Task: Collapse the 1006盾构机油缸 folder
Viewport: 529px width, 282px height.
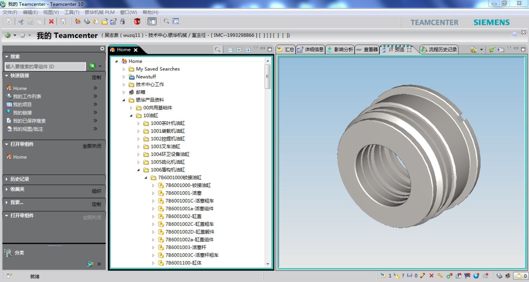Action: point(138,170)
